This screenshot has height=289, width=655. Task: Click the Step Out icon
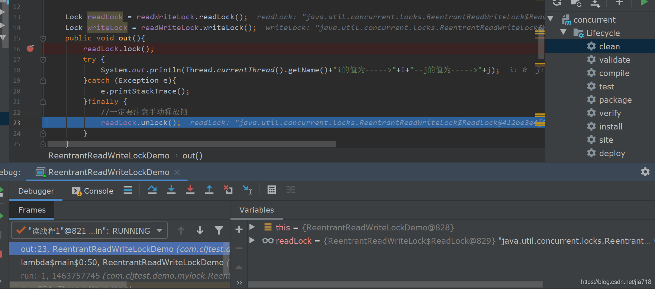coord(209,190)
